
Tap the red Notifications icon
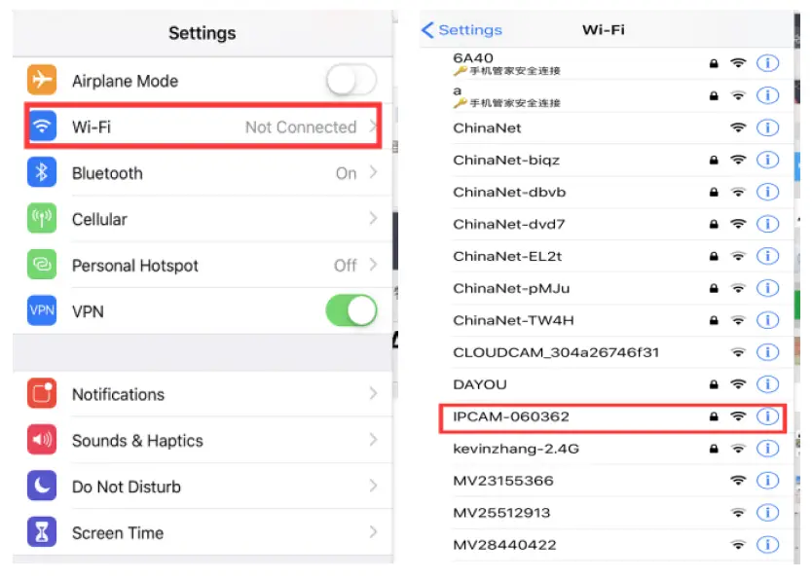[42, 394]
